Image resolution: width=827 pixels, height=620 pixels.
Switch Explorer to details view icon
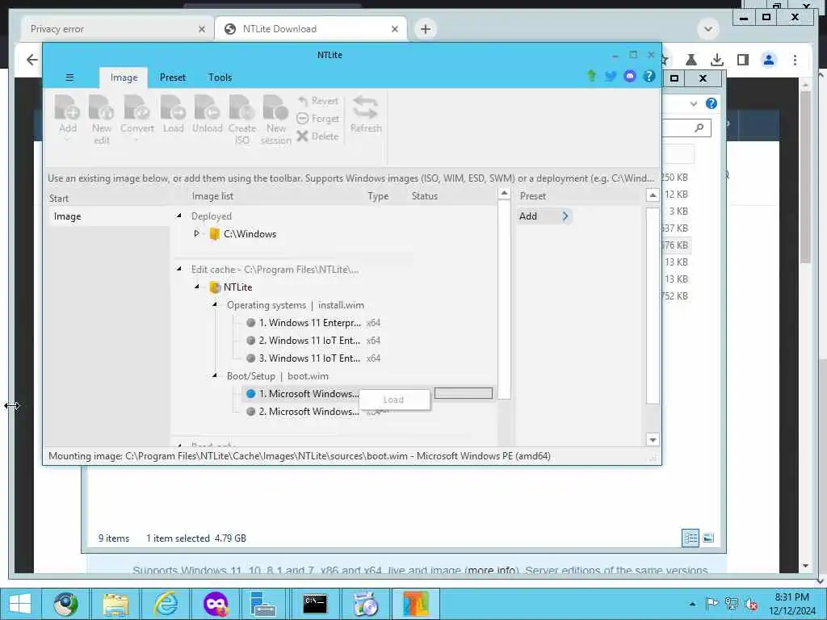(691, 538)
